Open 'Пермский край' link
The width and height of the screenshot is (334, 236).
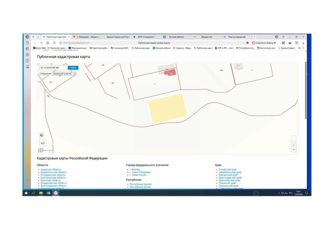(227, 183)
